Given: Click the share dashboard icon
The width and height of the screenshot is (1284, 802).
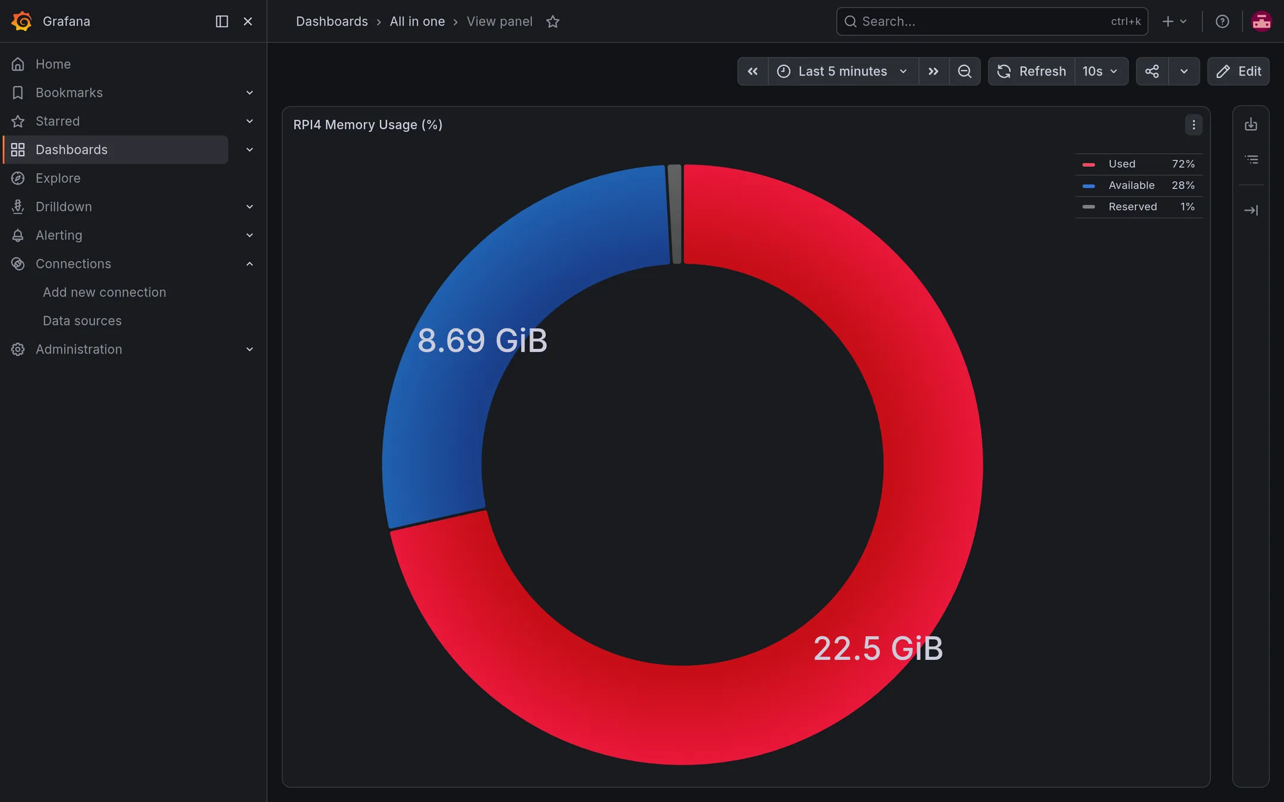Looking at the screenshot, I should (x=1152, y=71).
